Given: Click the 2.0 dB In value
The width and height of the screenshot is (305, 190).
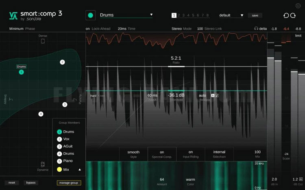Looking at the screenshot, I should click(x=274, y=179).
